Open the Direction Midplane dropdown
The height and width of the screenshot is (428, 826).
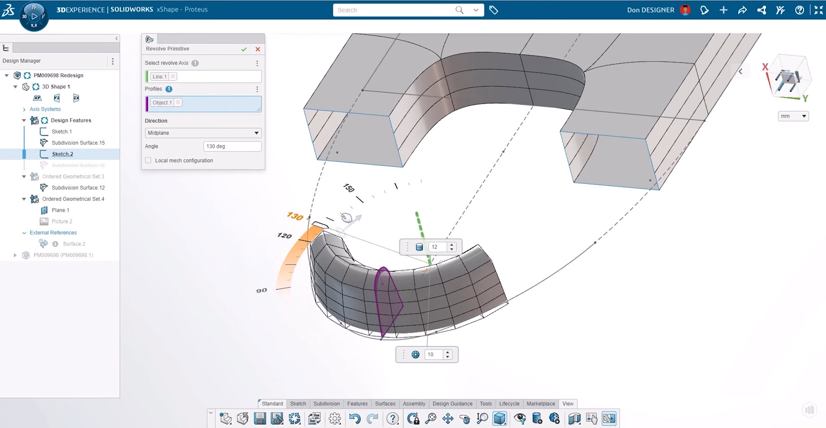[x=203, y=133]
